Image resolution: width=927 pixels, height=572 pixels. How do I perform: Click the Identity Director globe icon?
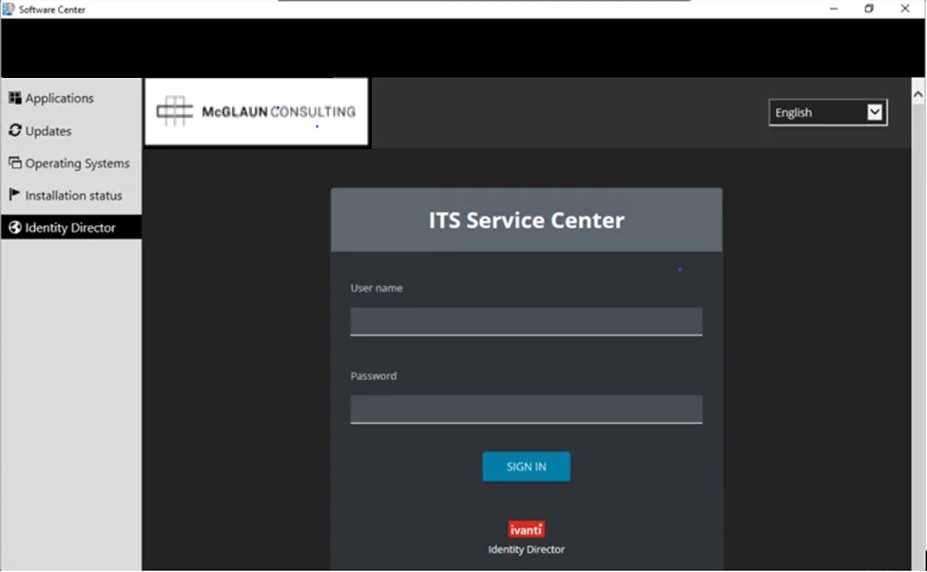(x=15, y=227)
